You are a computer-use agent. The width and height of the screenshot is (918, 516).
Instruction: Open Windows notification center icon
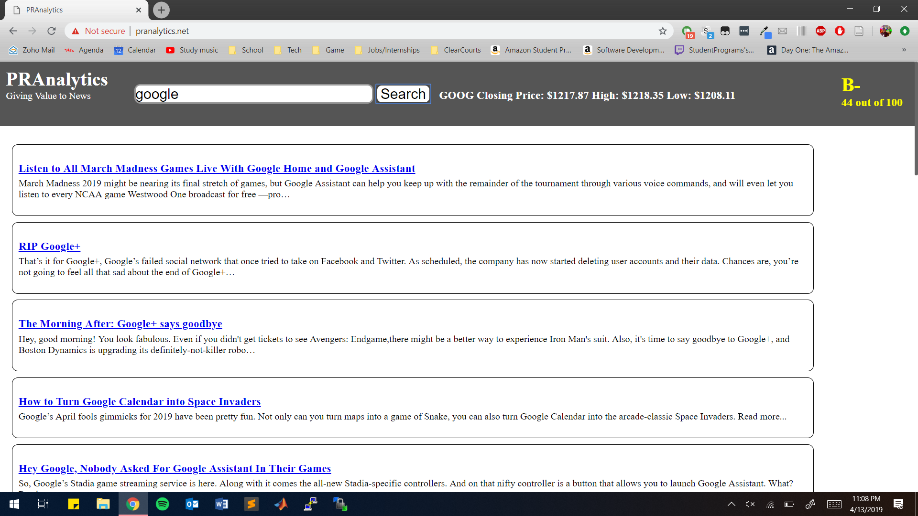tap(898, 504)
